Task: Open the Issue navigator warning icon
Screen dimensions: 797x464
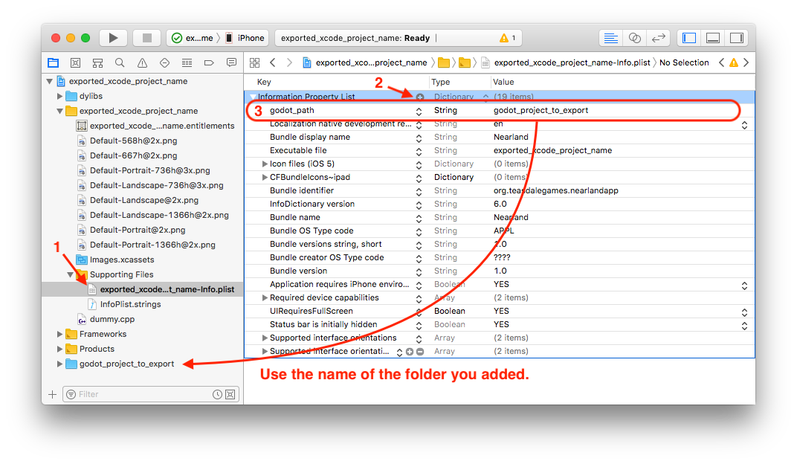Action: click(x=142, y=62)
